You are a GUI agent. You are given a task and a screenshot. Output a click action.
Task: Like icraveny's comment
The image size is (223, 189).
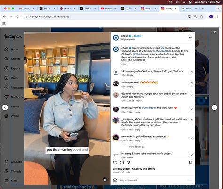pyautogui.click(x=191, y=155)
